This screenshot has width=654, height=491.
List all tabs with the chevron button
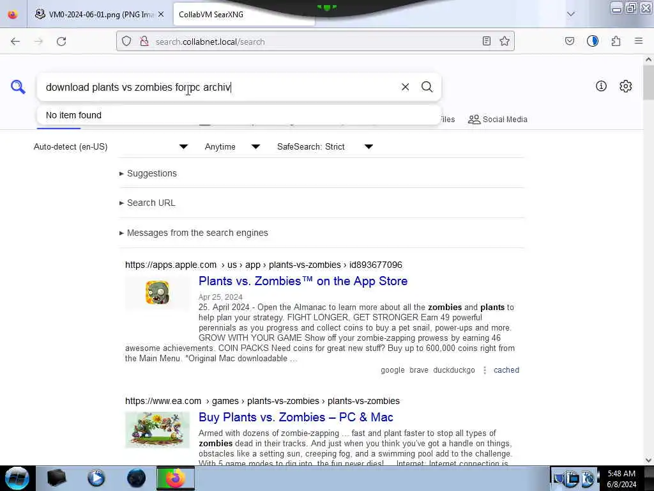click(x=570, y=14)
